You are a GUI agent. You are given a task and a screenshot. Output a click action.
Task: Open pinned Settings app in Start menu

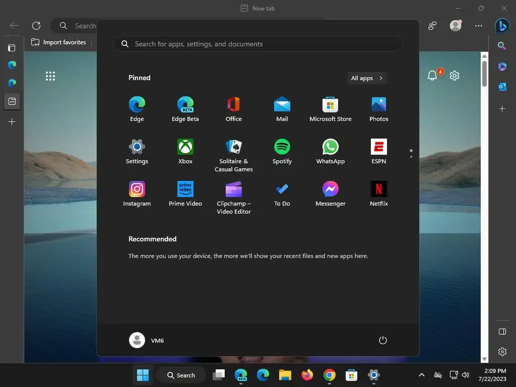137,152
